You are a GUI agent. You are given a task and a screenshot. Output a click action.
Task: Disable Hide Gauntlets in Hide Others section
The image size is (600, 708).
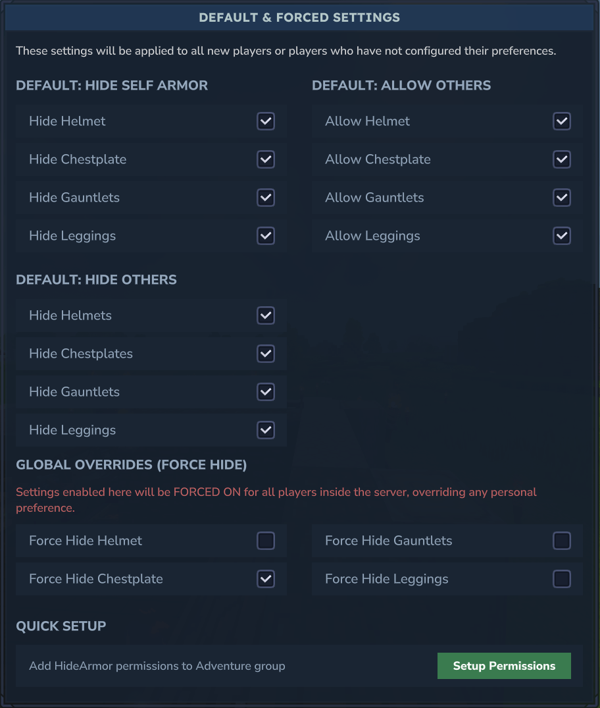(x=266, y=392)
